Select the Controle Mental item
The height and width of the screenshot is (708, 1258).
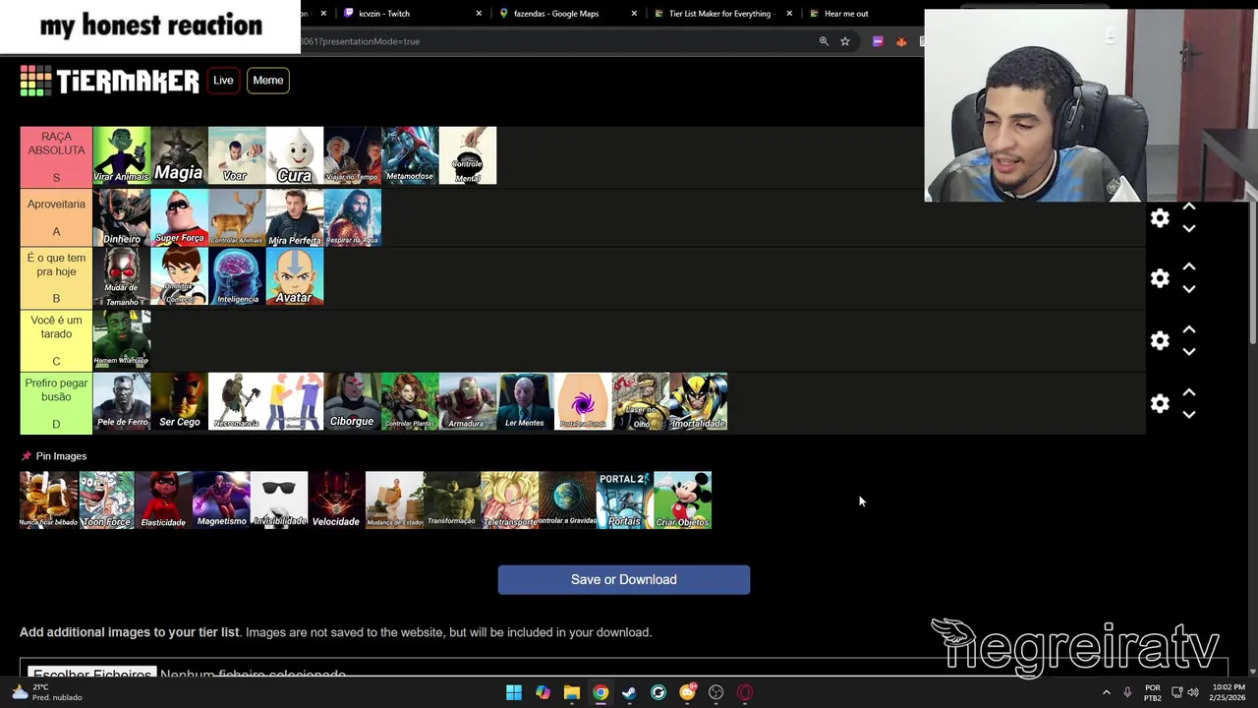(x=468, y=155)
